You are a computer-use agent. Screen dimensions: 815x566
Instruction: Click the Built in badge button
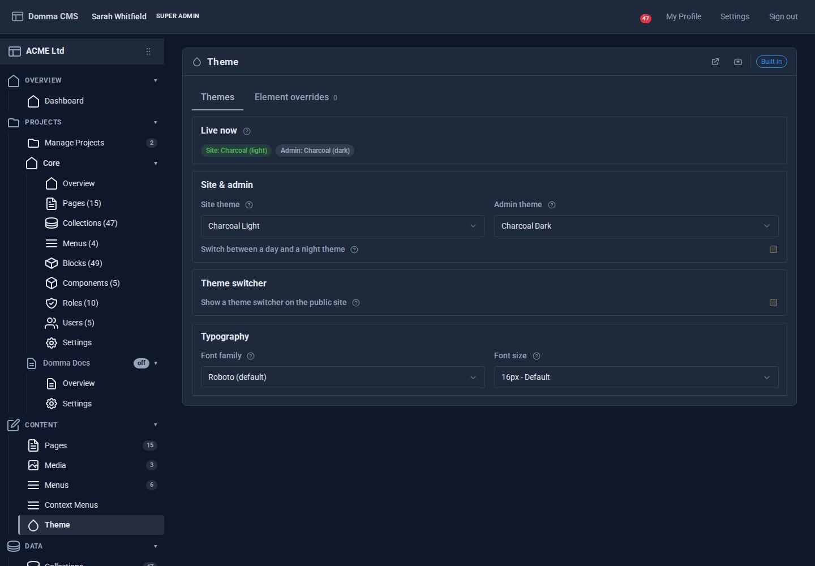tap(771, 62)
